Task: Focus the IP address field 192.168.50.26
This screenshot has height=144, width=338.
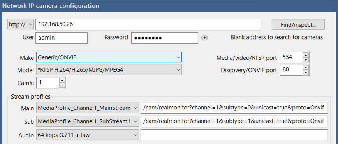Action: coord(148,24)
